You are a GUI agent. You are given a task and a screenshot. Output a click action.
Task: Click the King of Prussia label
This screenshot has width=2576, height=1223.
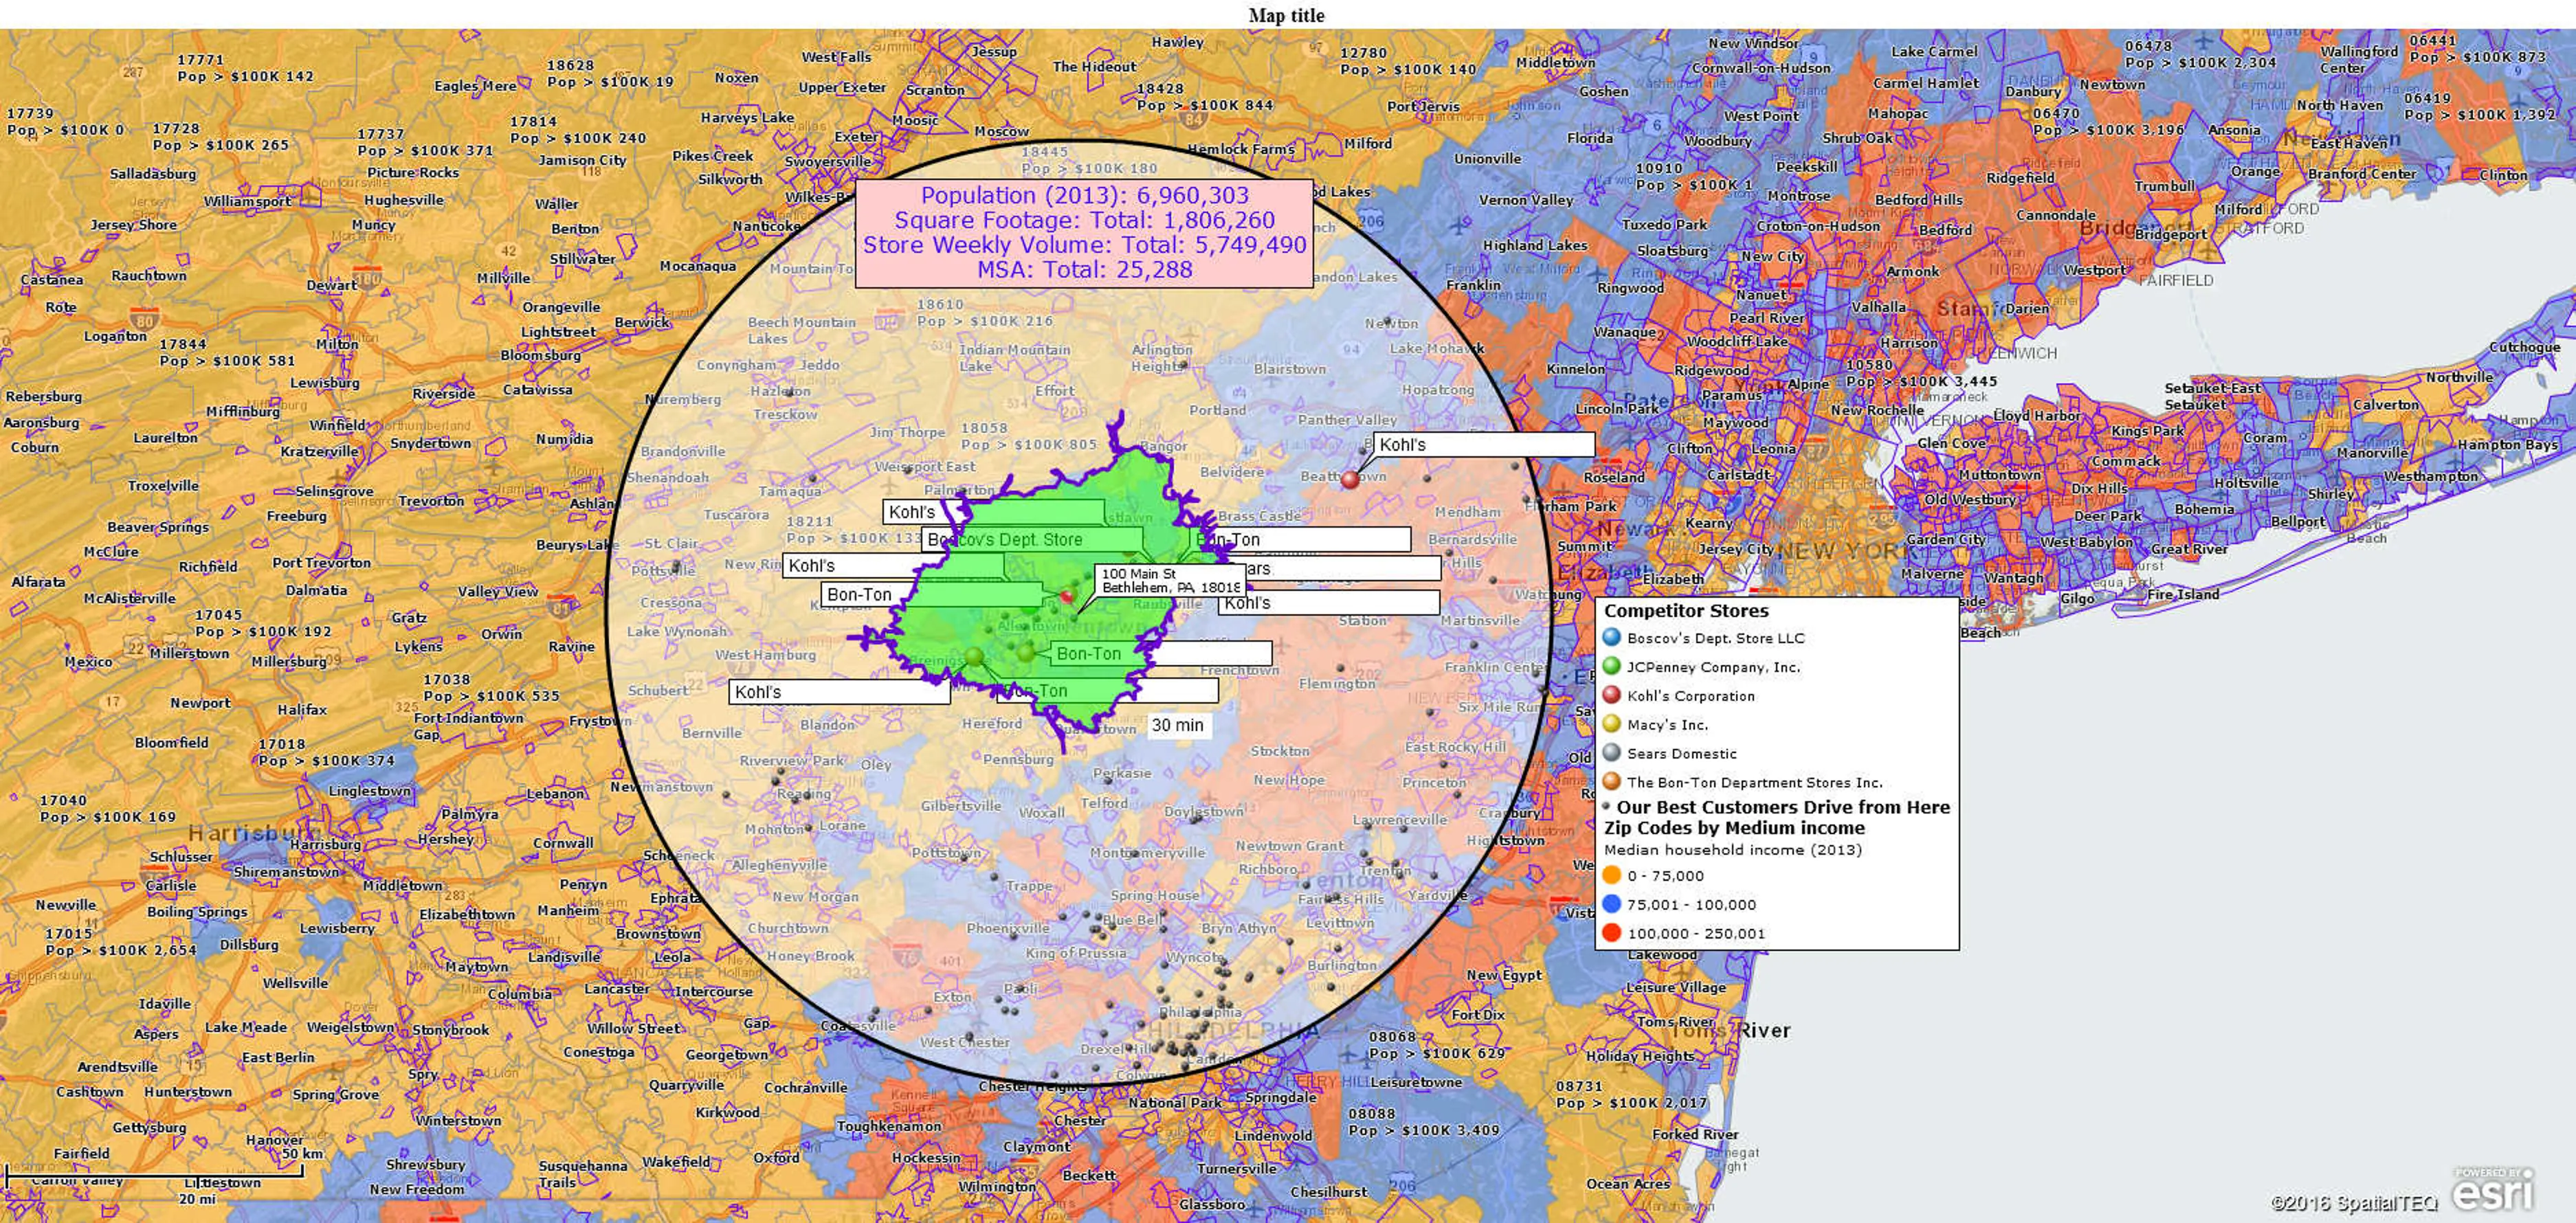click(1076, 953)
